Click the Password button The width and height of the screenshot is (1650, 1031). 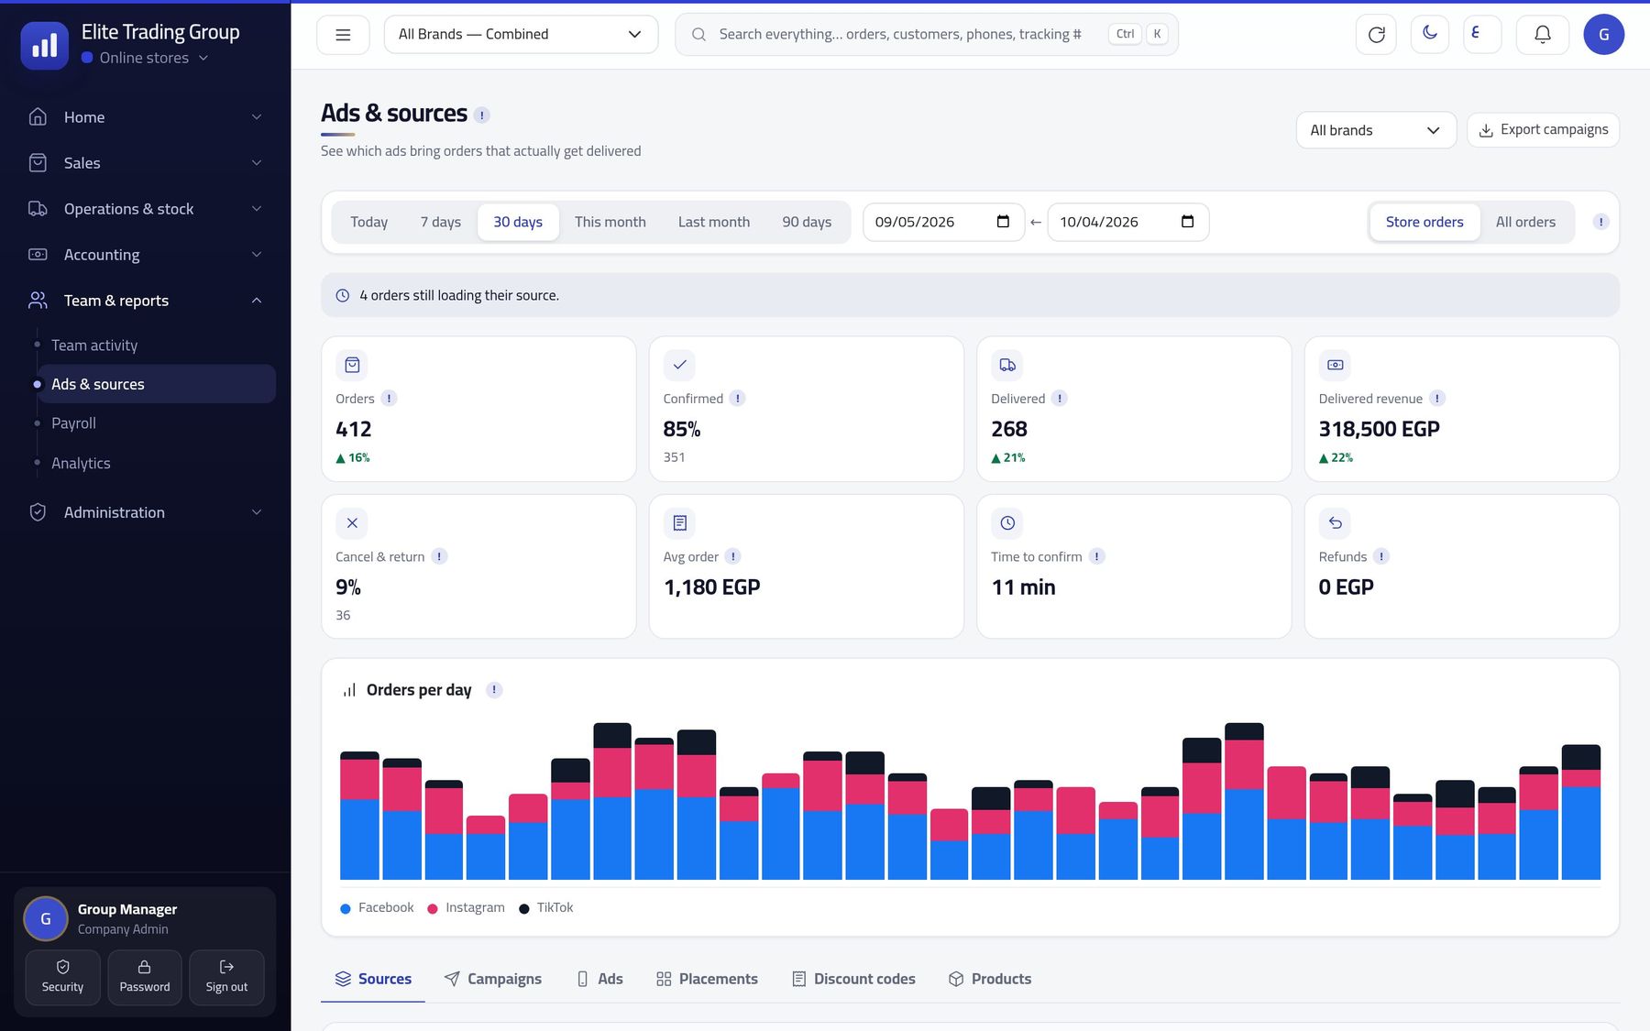pyautogui.click(x=145, y=977)
